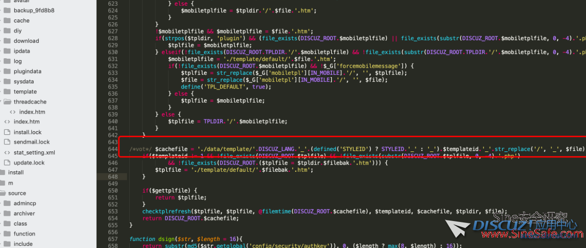
Task: Select the include folder in sidebar
Action: [x=23, y=244]
